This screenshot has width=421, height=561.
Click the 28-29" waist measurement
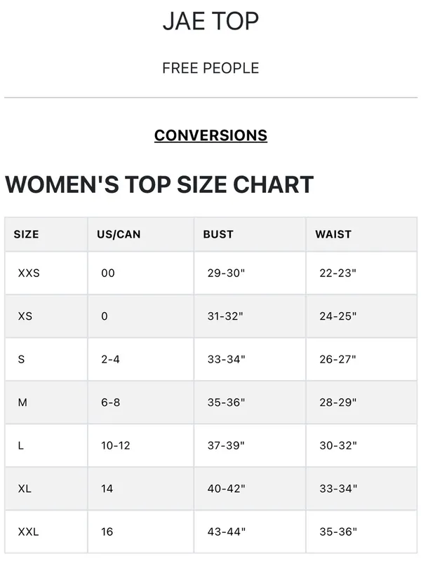(x=338, y=403)
